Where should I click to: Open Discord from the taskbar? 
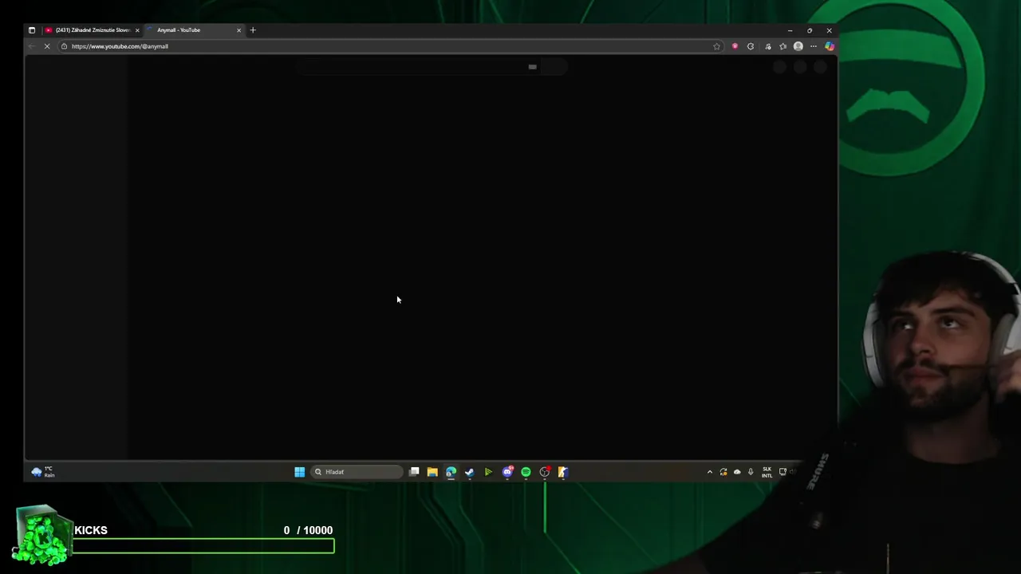507,472
